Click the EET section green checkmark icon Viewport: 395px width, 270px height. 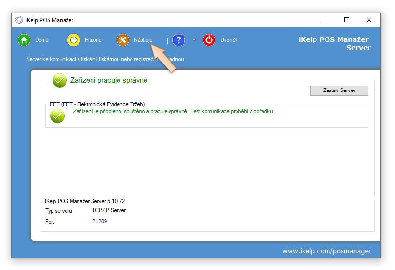click(57, 116)
